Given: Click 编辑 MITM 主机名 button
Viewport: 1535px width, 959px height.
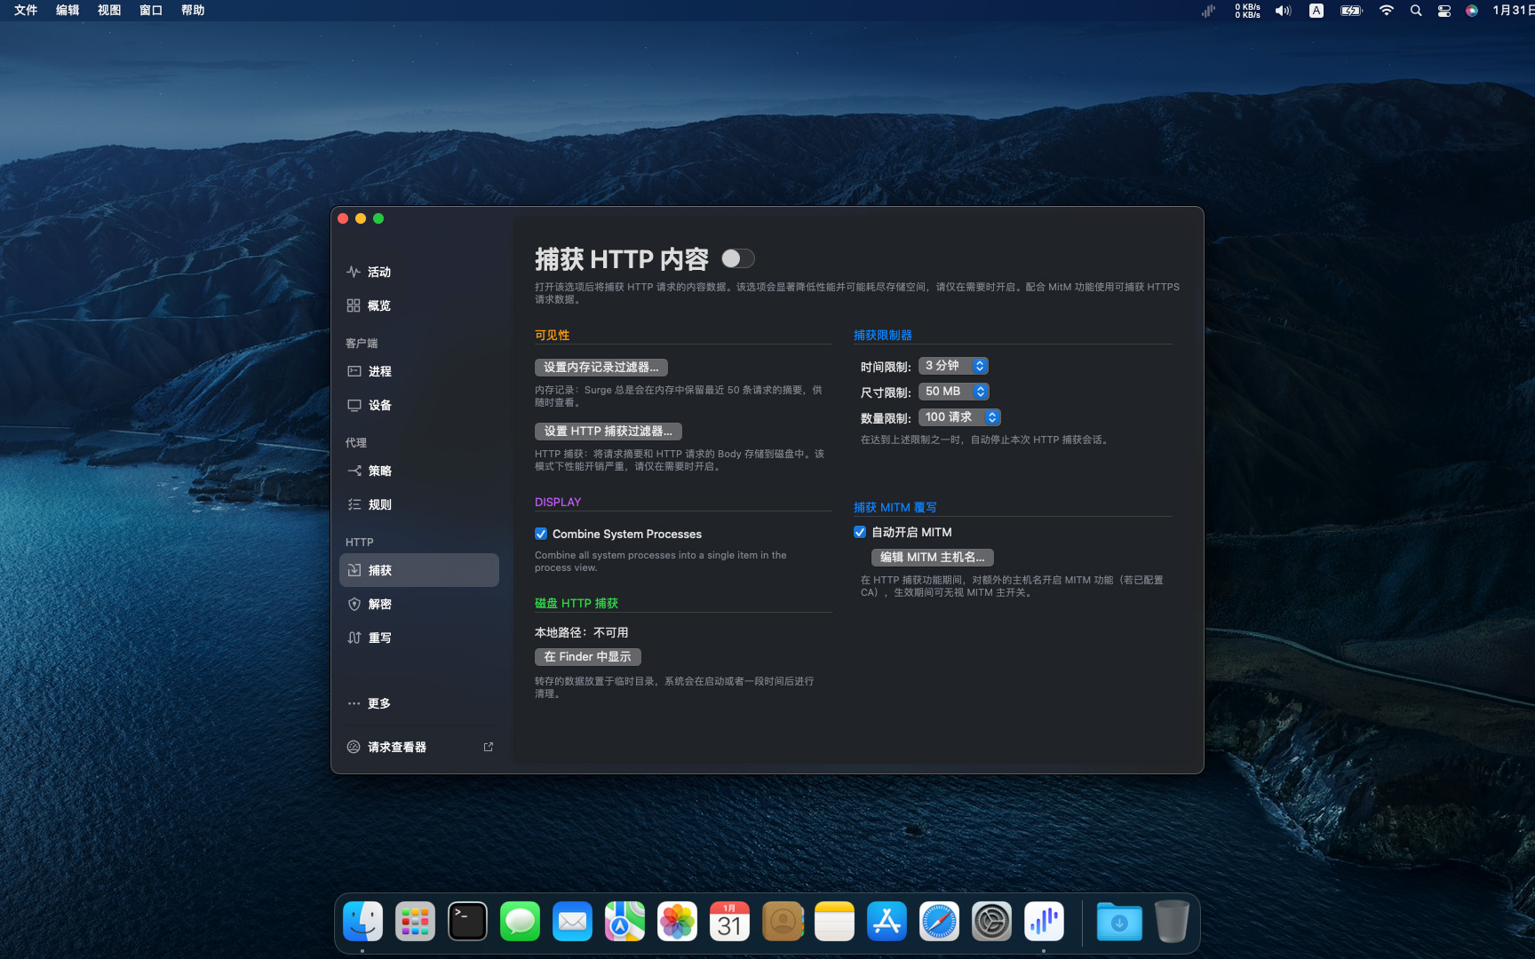Looking at the screenshot, I should tap(933, 558).
